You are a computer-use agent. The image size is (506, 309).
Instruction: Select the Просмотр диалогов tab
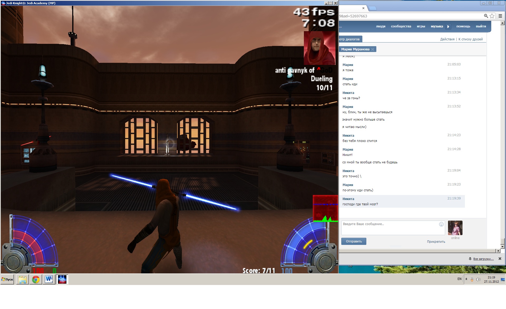(x=351, y=39)
